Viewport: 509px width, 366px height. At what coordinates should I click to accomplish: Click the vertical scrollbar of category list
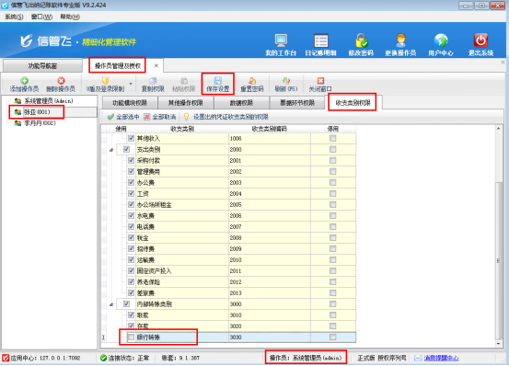pyautogui.click(x=499, y=236)
